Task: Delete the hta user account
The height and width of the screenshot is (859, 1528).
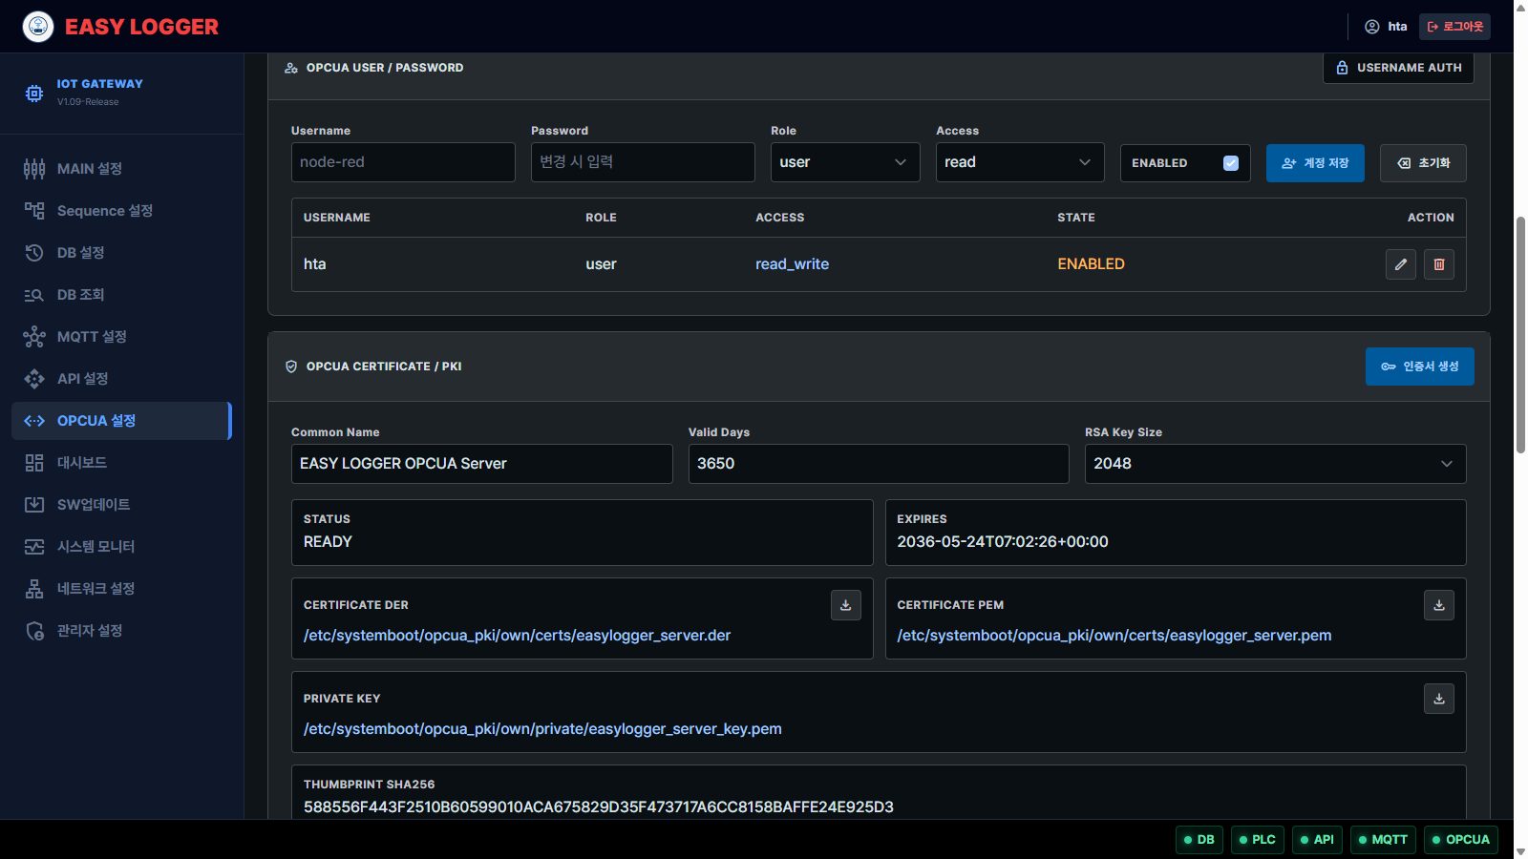Action: [1439, 264]
